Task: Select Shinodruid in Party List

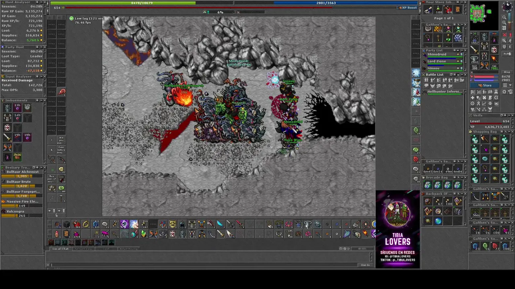Action: pos(443,56)
